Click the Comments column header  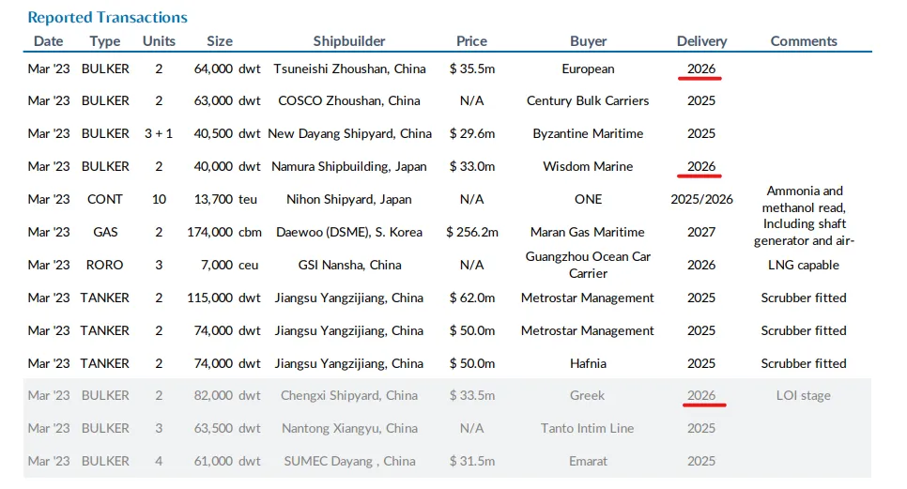[804, 41]
